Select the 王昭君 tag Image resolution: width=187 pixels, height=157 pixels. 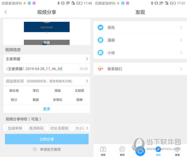click(80, 91)
